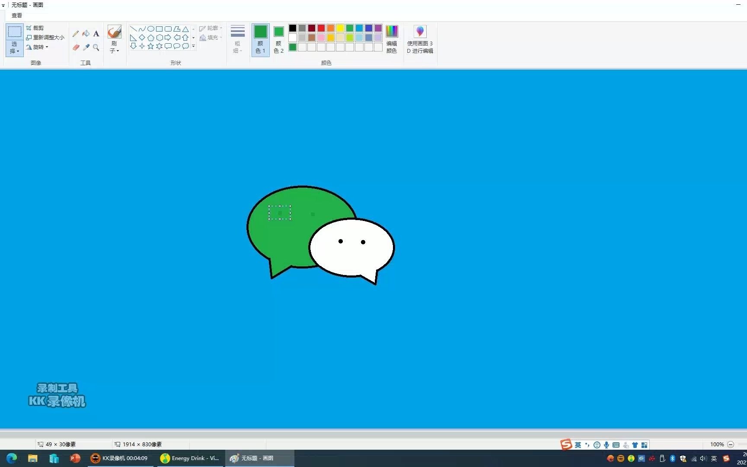Choose the Cloud callout shape
Screen dimensions: 747x467
[x=185, y=46]
